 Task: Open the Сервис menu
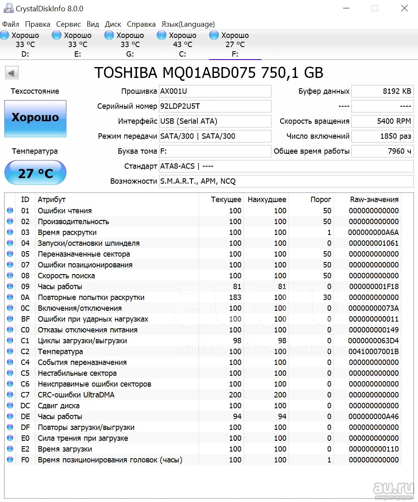[x=69, y=24]
